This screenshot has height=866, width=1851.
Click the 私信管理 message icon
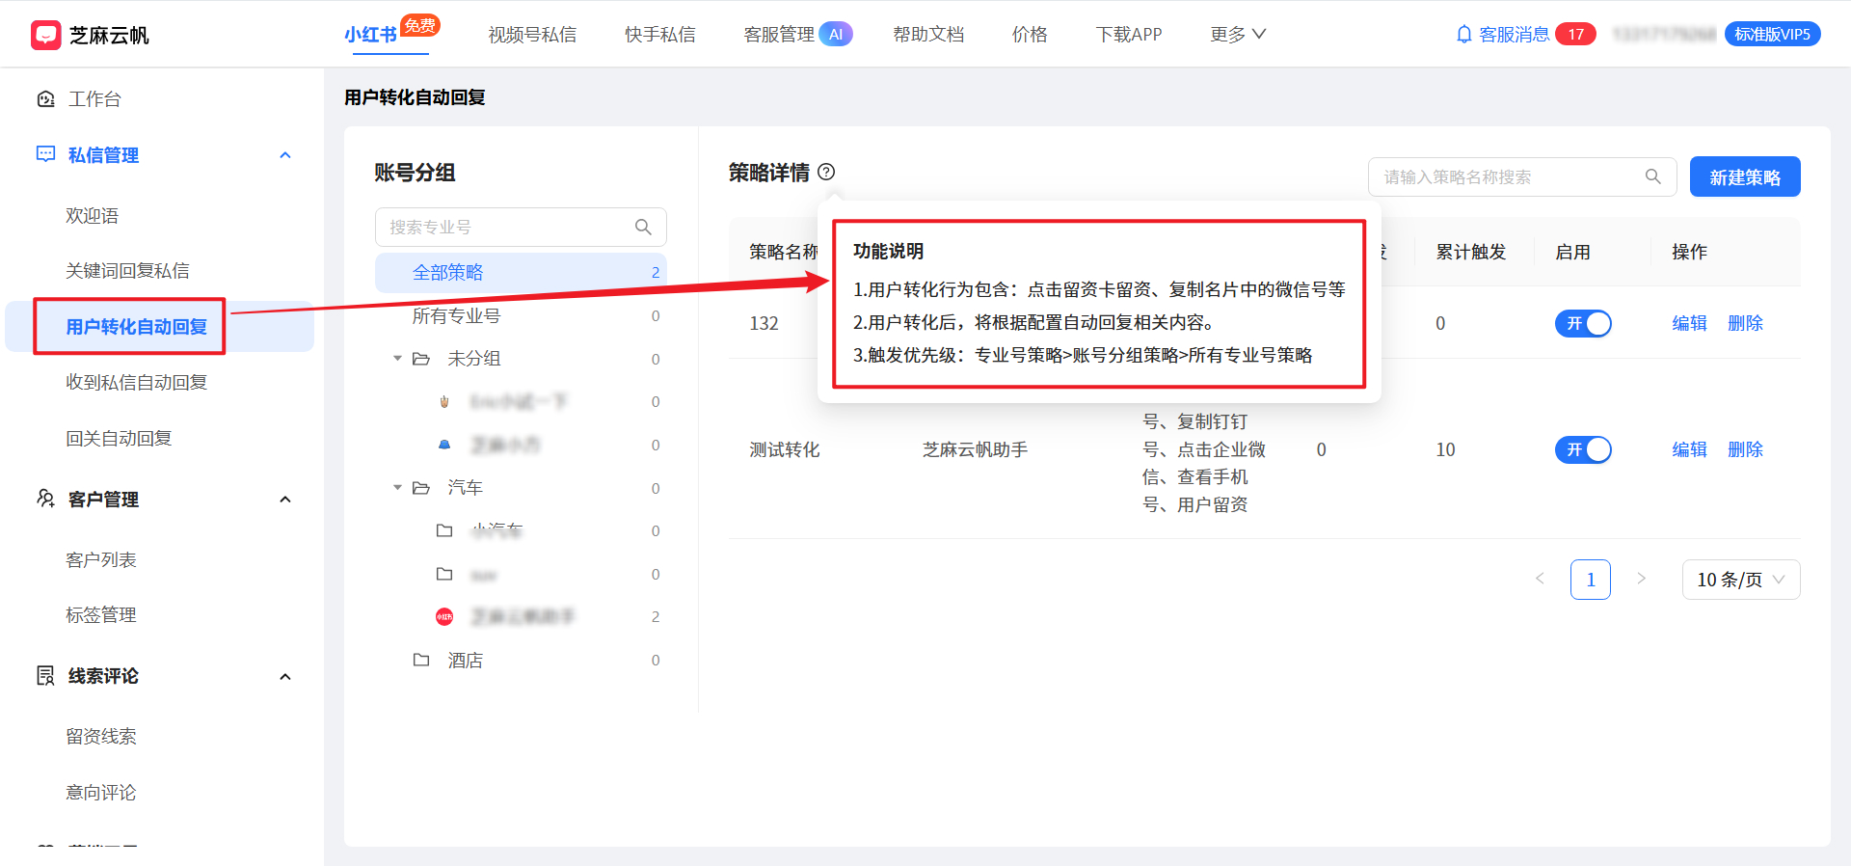pyautogui.click(x=45, y=154)
